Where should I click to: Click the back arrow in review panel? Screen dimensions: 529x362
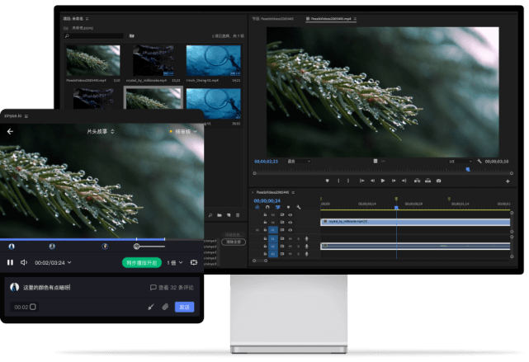pos(11,131)
